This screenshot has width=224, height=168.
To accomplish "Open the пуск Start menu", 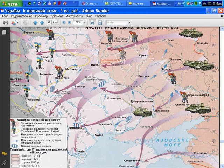I will pos(11,3).
